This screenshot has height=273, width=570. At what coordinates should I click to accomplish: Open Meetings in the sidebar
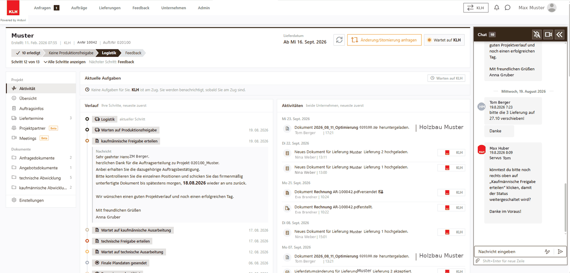[41, 138]
